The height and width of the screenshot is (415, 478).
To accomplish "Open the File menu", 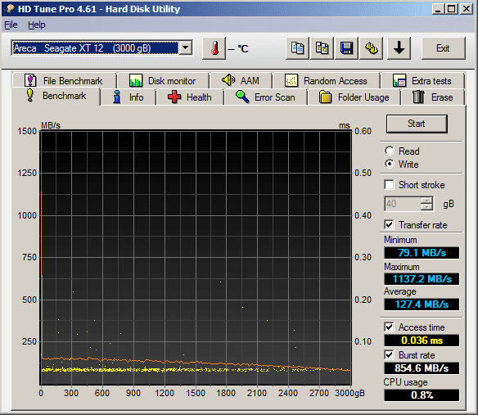I will [11, 25].
